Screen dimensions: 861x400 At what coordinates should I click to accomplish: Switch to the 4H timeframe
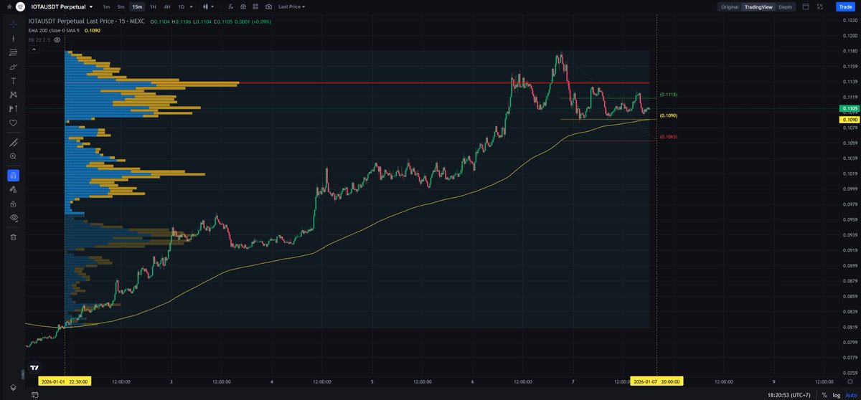tap(166, 6)
